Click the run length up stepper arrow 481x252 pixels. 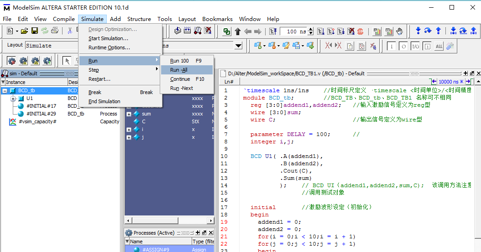(310, 29)
